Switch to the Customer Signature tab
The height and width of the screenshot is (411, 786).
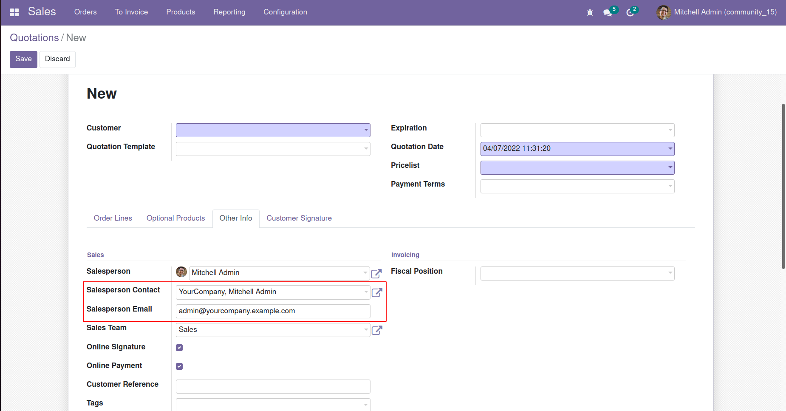click(299, 218)
